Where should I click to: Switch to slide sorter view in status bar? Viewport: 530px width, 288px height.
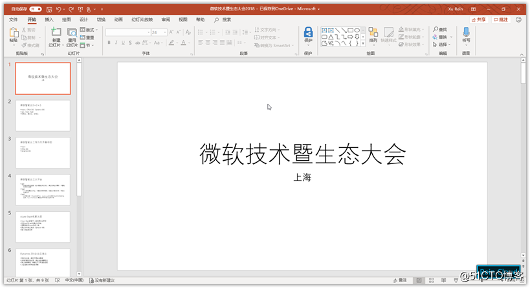coord(432,280)
